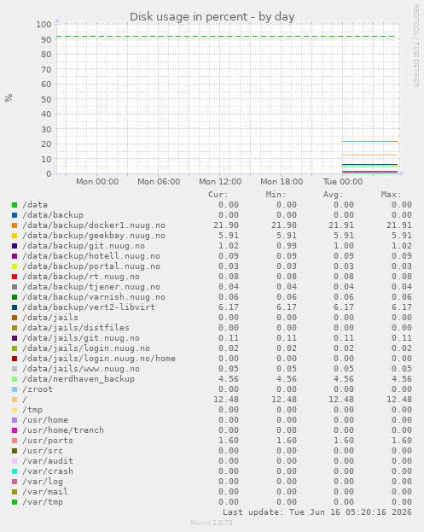Click the graph title Disk usage in percent

[212, 16]
